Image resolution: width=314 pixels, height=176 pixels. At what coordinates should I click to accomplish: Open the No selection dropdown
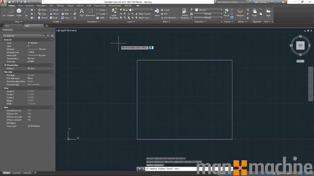(x=22, y=36)
